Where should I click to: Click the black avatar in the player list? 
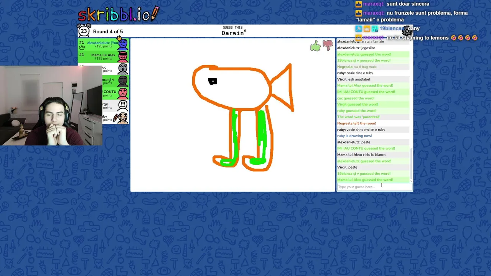tap(123, 81)
